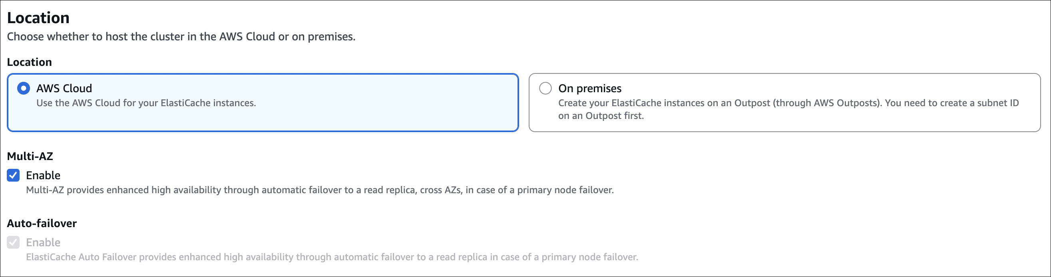Uncheck the Multi-AZ Enable checkbox

tap(13, 176)
